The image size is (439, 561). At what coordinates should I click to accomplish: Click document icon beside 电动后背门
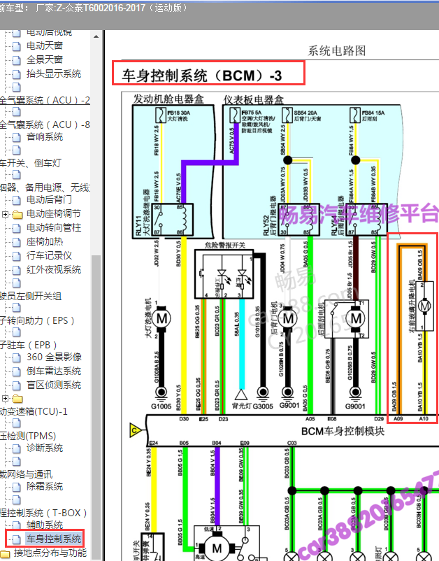(17, 200)
